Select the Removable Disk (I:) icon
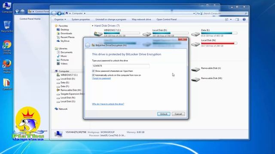The width and height of the screenshot is (275, 154). (x=196, y=69)
